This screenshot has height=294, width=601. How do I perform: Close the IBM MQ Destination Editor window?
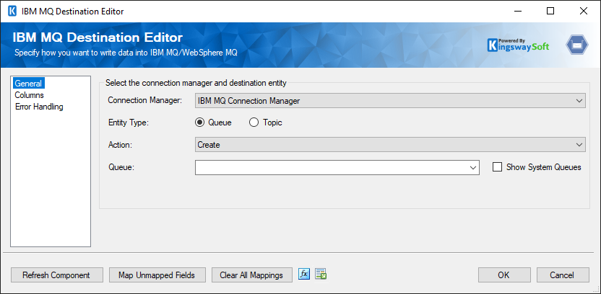coord(584,11)
